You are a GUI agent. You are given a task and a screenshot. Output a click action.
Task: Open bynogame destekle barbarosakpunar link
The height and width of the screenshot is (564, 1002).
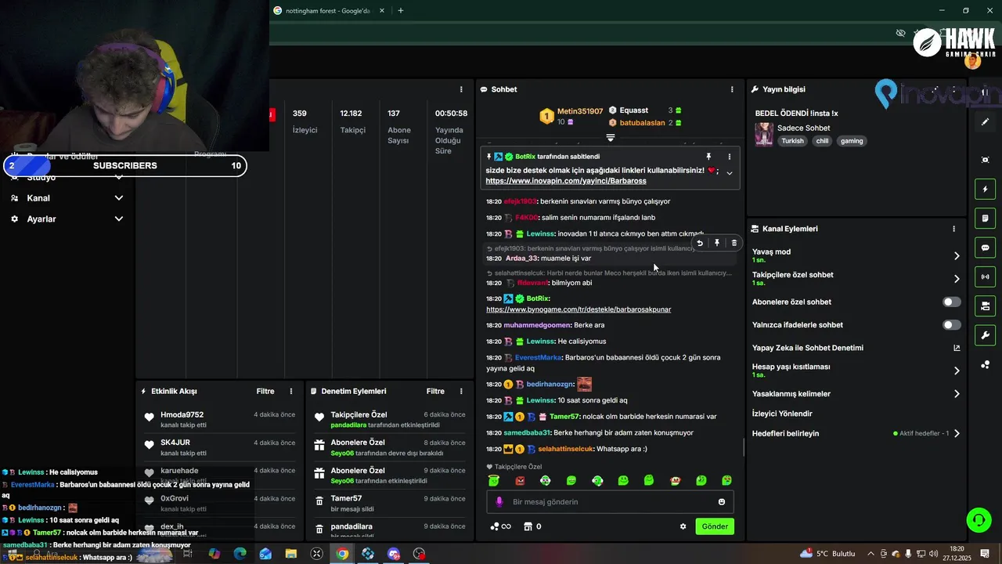coord(578,309)
